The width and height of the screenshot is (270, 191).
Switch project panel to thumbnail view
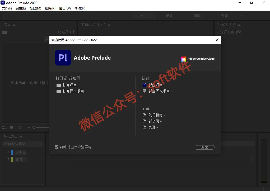point(11,127)
